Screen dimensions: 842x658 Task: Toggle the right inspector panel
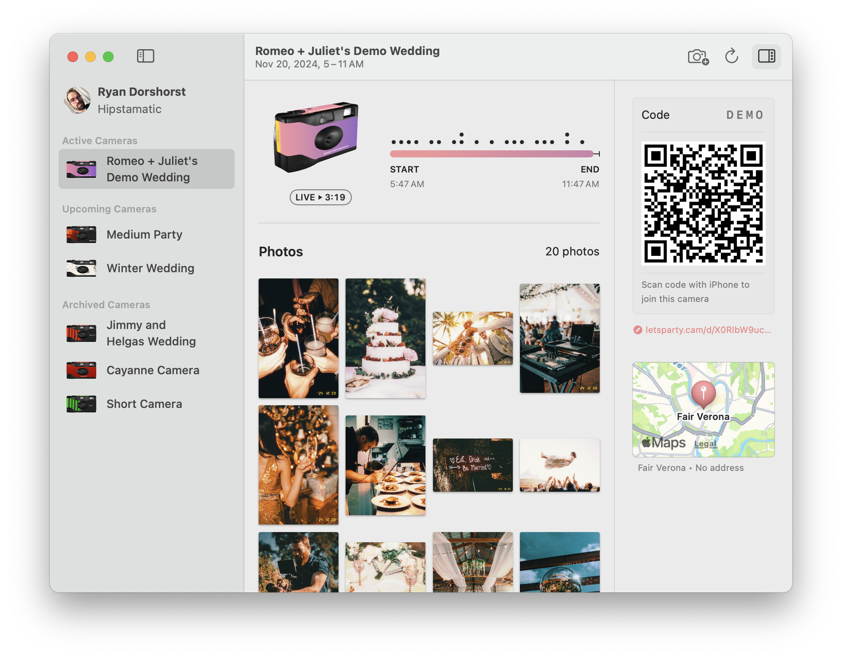(766, 57)
